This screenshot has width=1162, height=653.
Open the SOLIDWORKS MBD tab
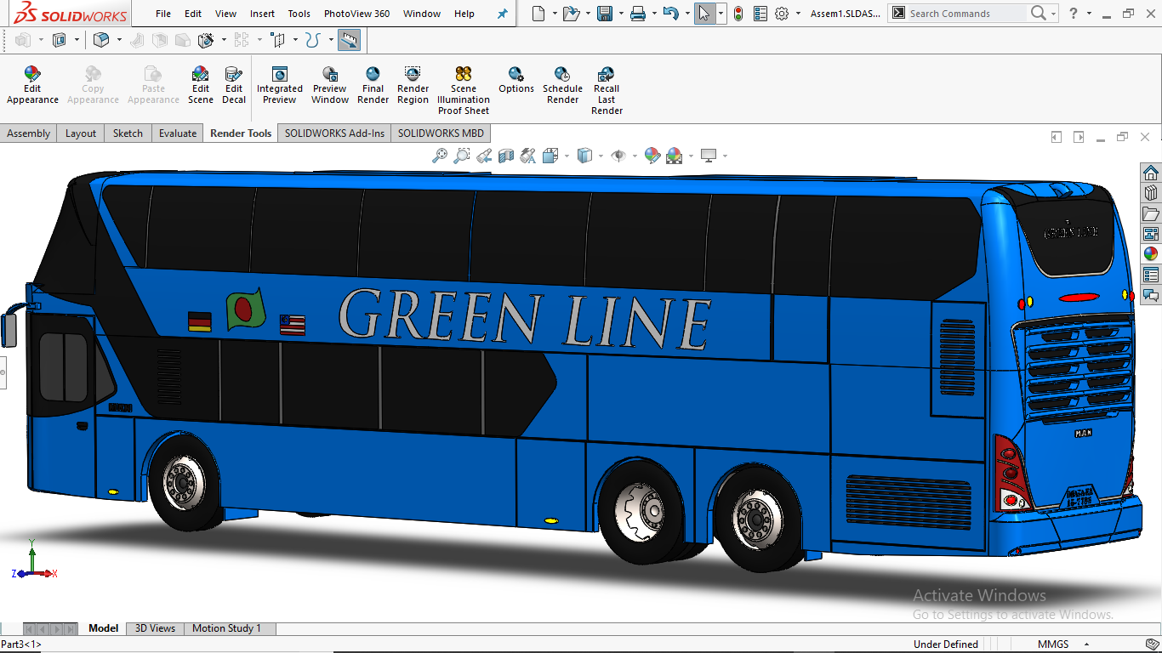tap(441, 133)
